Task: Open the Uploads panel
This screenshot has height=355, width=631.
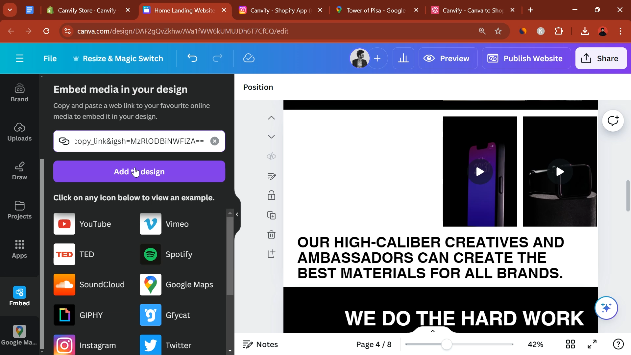Action: point(19,132)
